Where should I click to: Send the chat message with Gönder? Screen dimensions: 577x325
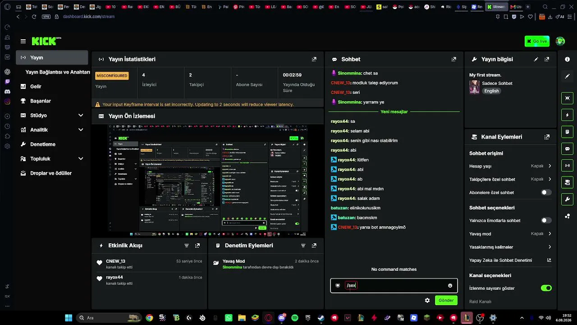446,300
